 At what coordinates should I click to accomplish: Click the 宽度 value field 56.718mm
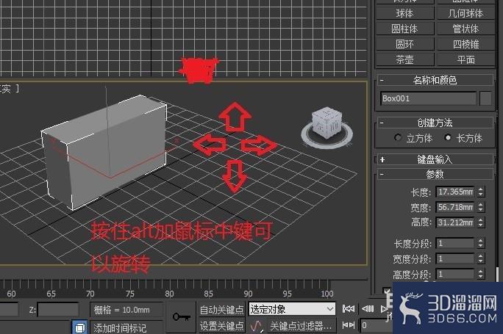[455, 207]
